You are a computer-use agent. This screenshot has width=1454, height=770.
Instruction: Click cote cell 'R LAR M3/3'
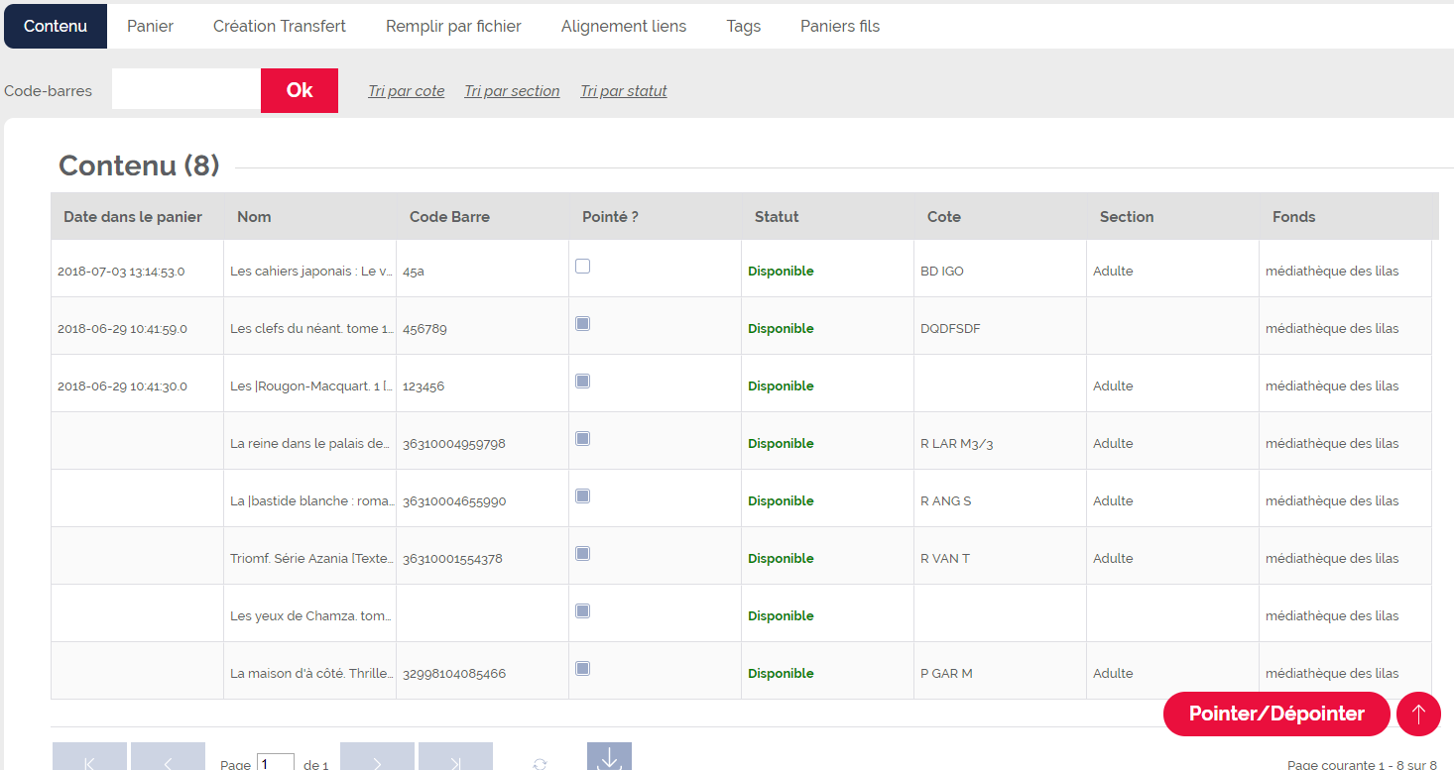coord(1000,443)
